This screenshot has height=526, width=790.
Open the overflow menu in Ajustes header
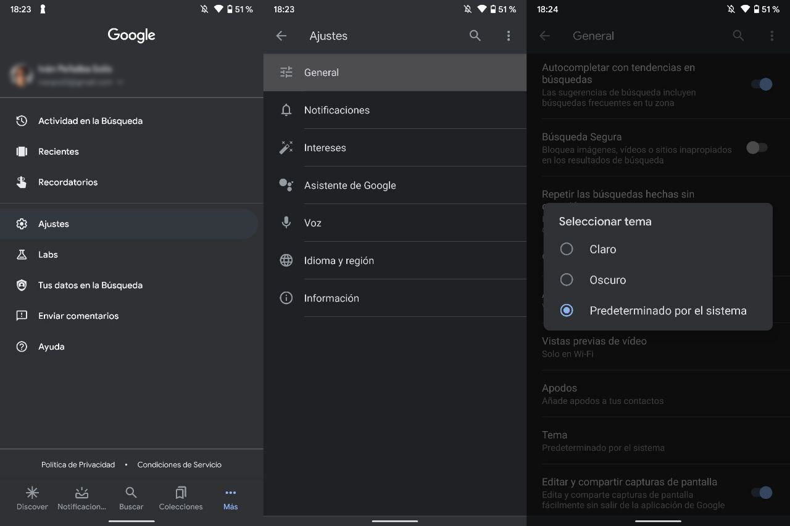[509, 36]
